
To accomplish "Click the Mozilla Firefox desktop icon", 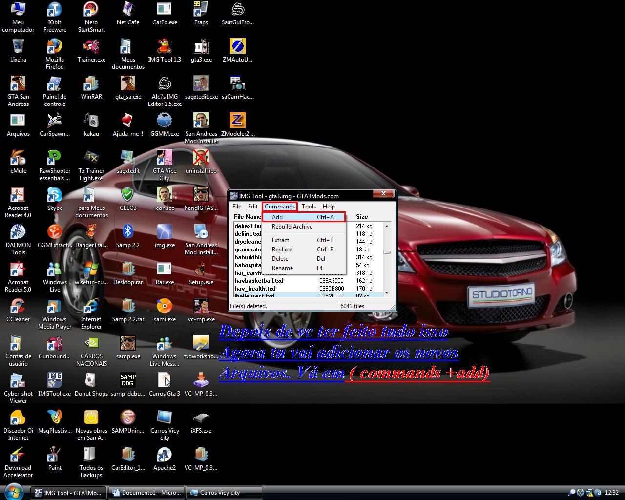I will pyautogui.click(x=55, y=54).
